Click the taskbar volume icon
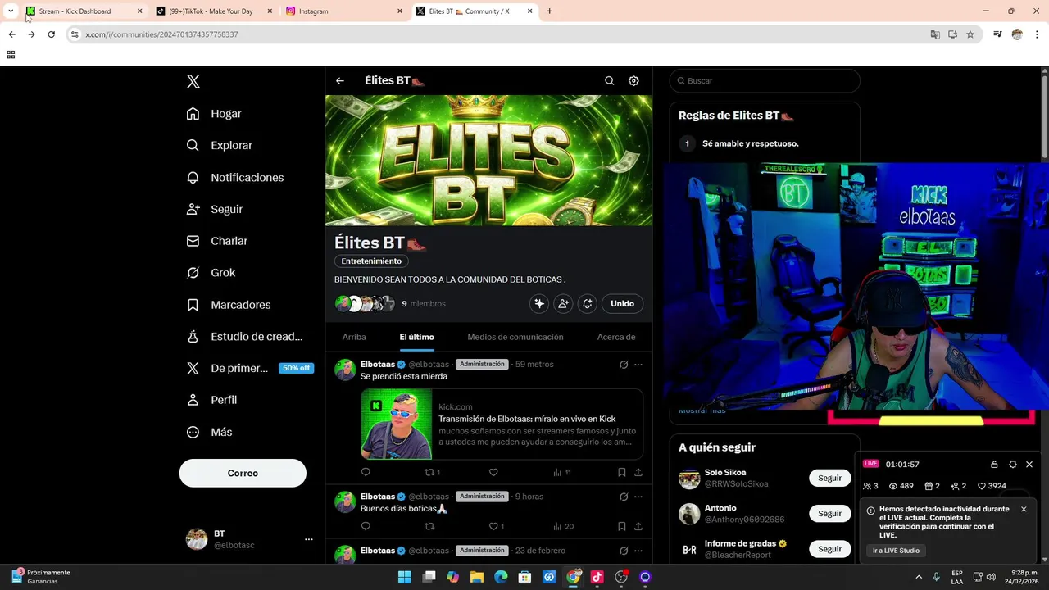1049x590 pixels. click(x=991, y=577)
